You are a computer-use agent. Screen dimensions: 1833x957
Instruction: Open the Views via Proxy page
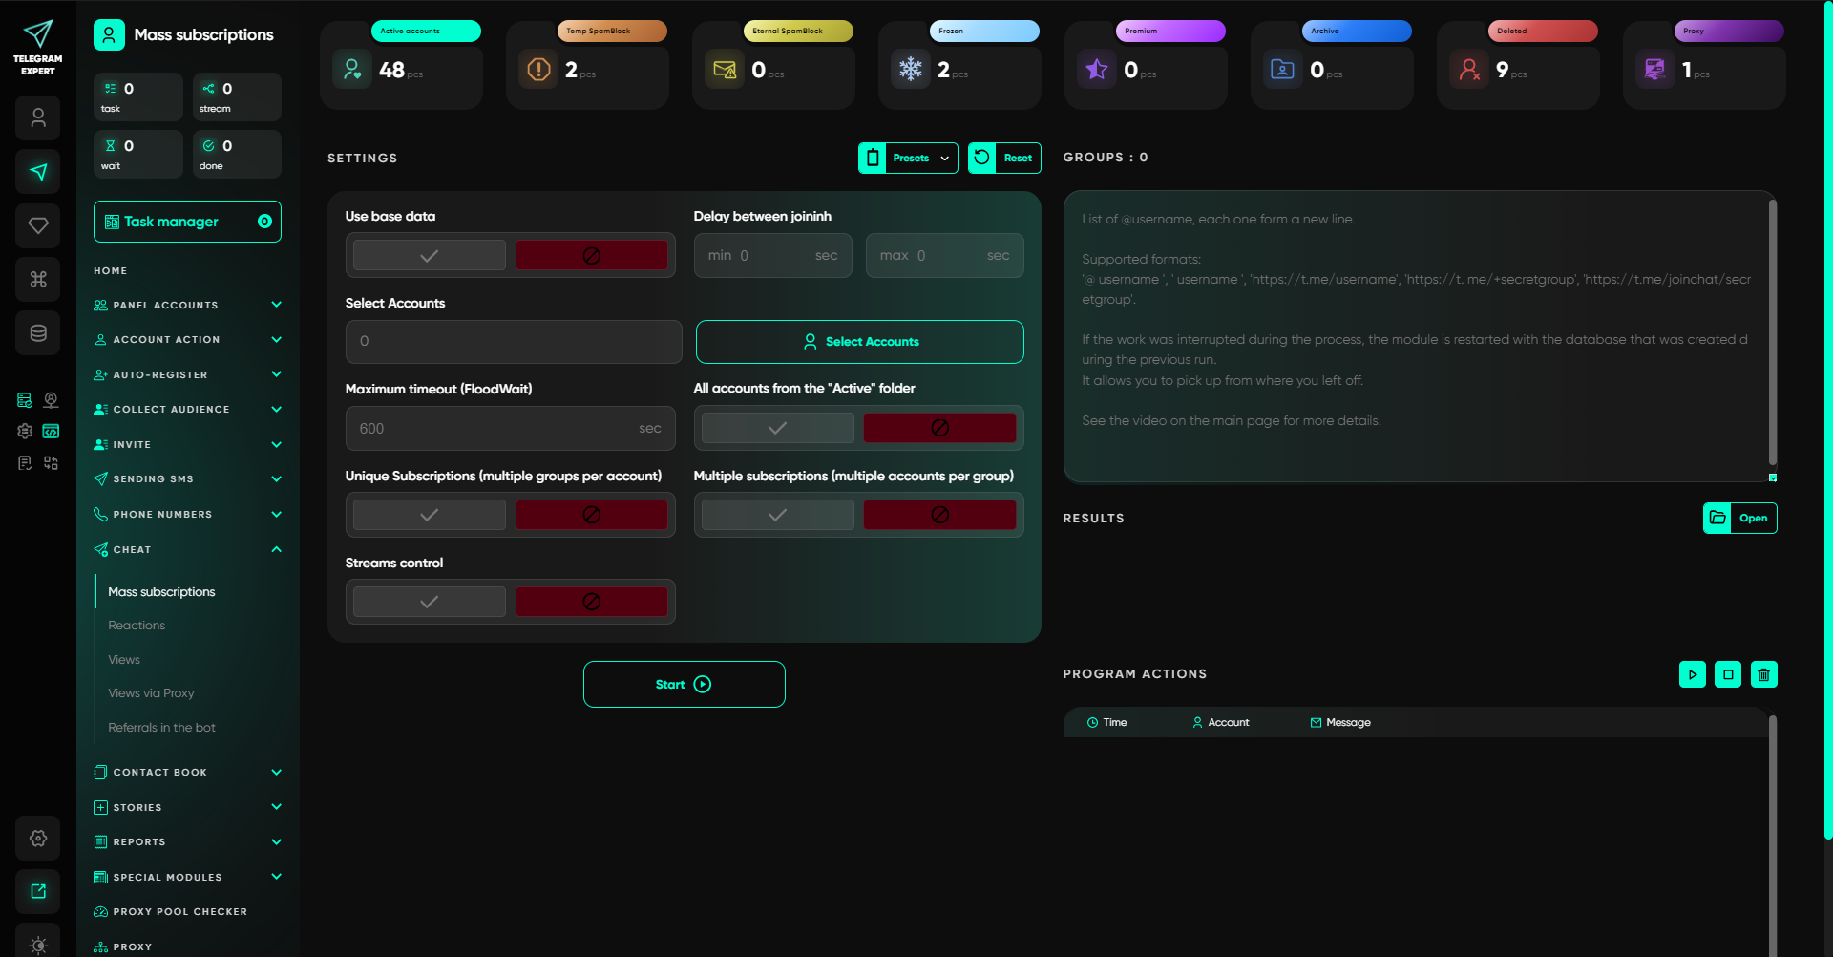pos(150,692)
